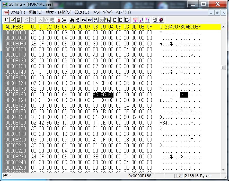Click the Copy icon on the toolbar
The height and width of the screenshot is (181, 229).
click(x=46, y=20)
